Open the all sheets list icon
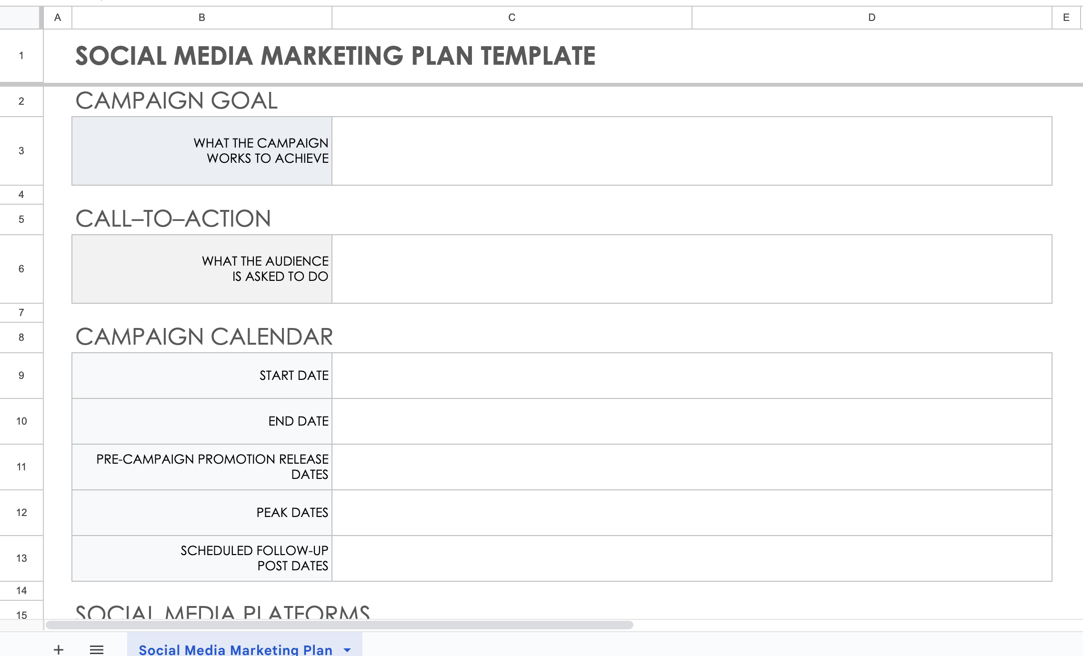The height and width of the screenshot is (656, 1083). pyautogui.click(x=97, y=649)
